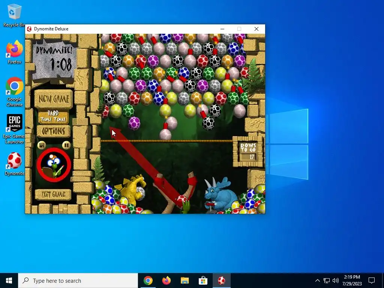Click the 1:08 timer display
This screenshot has width=384, height=288.
(61, 64)
